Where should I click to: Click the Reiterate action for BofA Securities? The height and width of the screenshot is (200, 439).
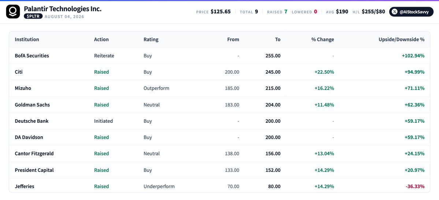coord(104,56)
